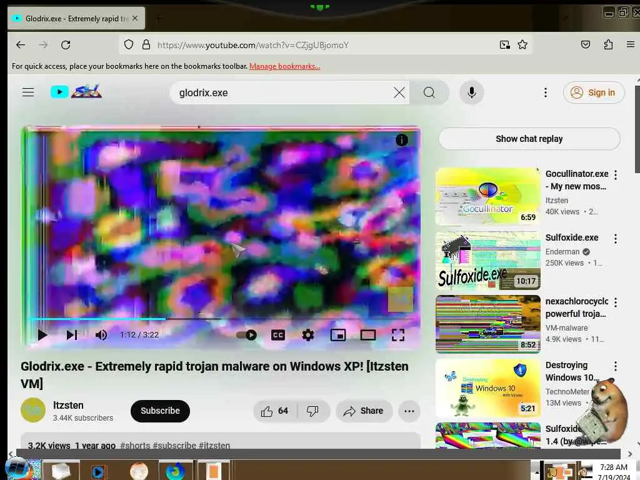Open the nexachlorocyclo trojan video thumbnail

coord(487,324)
